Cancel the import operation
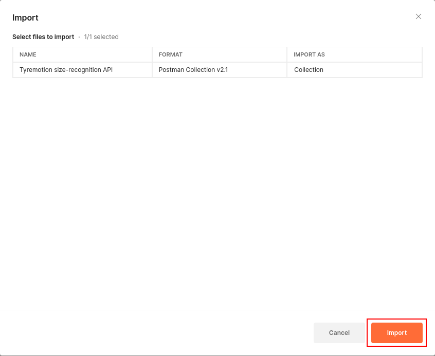The image size is (435, 356). coord(339,333)
